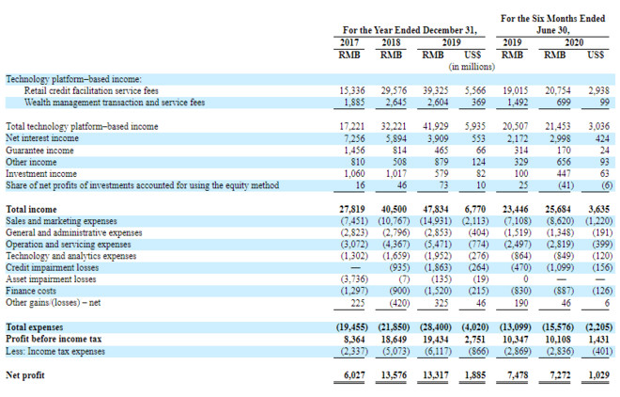This screenshot has height=397, width=620.
Task: Click General and administrative expenses label
Action: (72, 230)
